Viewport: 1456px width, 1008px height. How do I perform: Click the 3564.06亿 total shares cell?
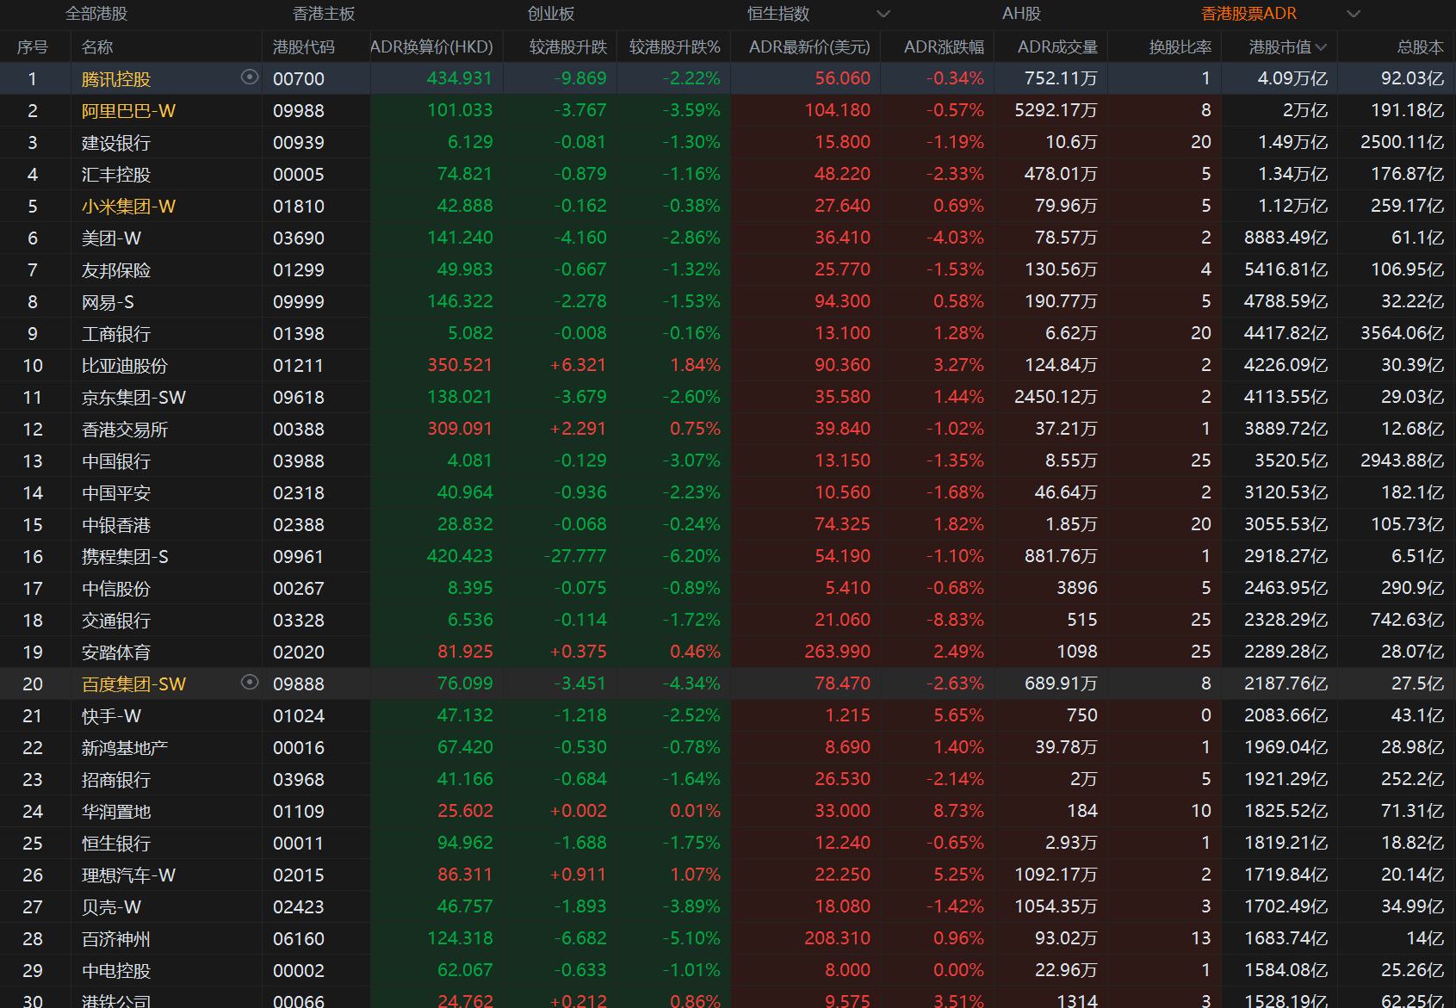[1402, 333]
